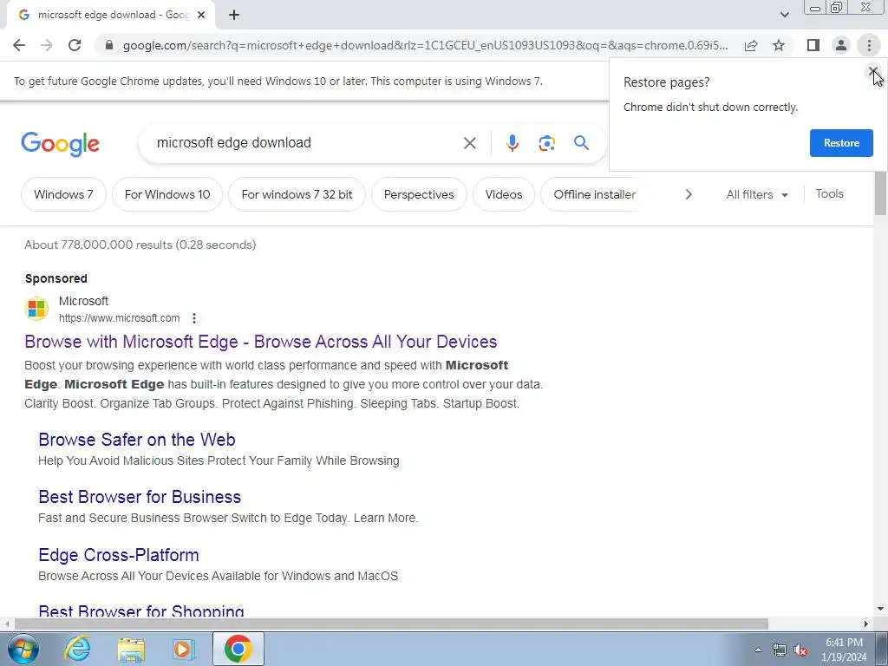The width and height of the screenshot is (888, 666).
Task: Select the For Windows 10 chip
Action: tap(167, 194)
